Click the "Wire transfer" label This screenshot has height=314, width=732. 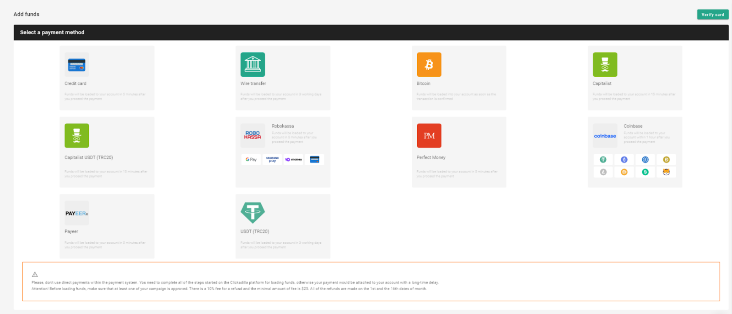pos(253,84)
